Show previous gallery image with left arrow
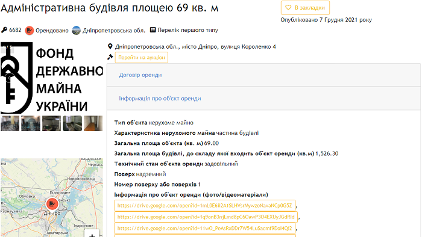The width and height of the screenshot is (422, 237). tap(9, 78)
